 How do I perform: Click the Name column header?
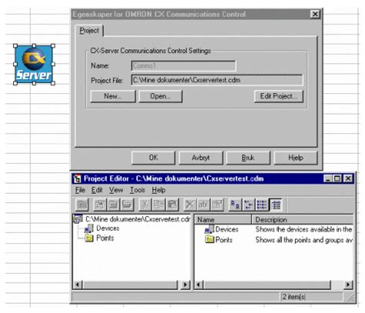(x=223, y=219)
